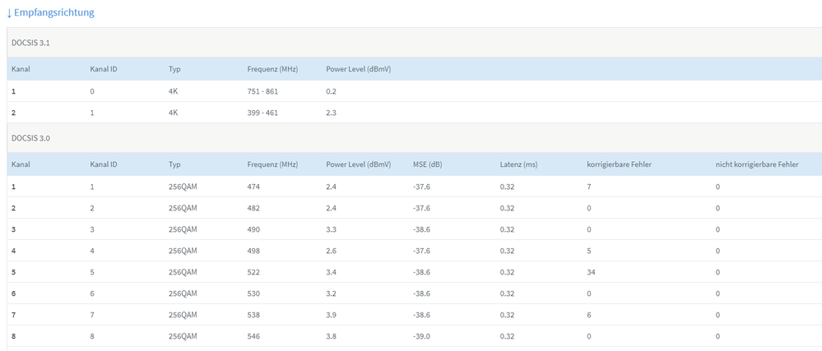
Task: Click the 522 MHz frequency cell
Action: 253,272
